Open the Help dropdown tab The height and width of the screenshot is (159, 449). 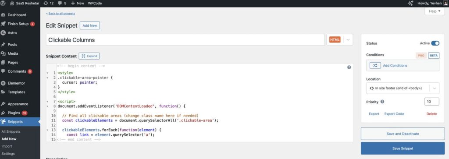click(x=435, y=11)
